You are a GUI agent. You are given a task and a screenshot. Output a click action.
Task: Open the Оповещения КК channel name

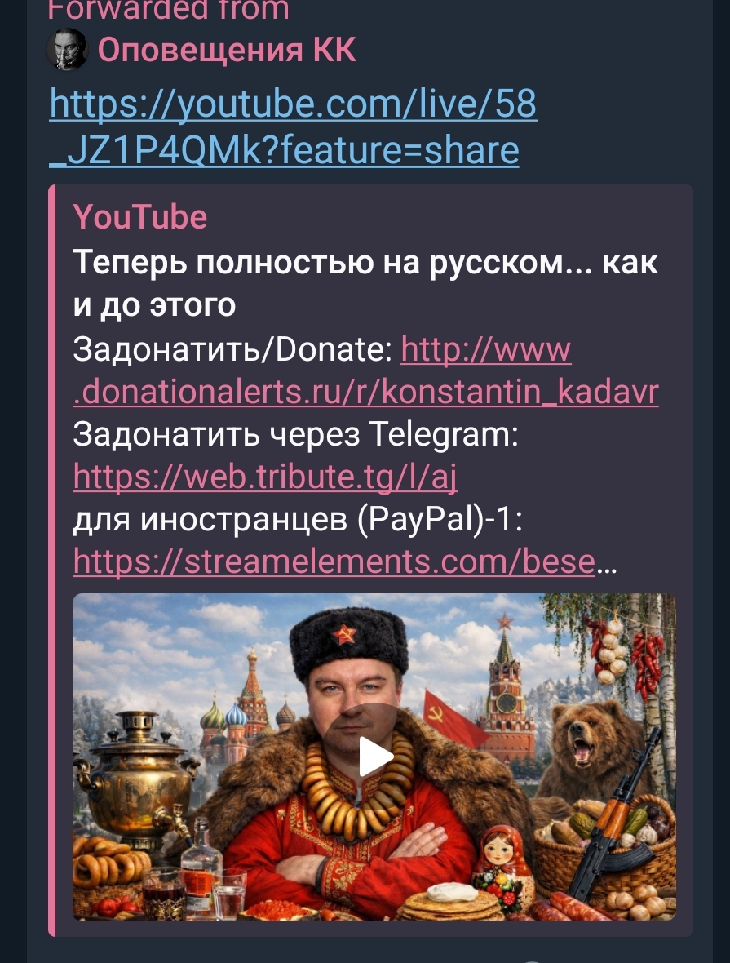tap(227, 49)
